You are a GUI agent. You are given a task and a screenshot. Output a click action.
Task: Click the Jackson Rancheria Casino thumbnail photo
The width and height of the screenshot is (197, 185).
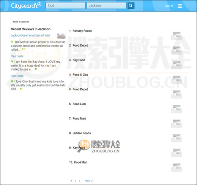[x=61, y=36]
